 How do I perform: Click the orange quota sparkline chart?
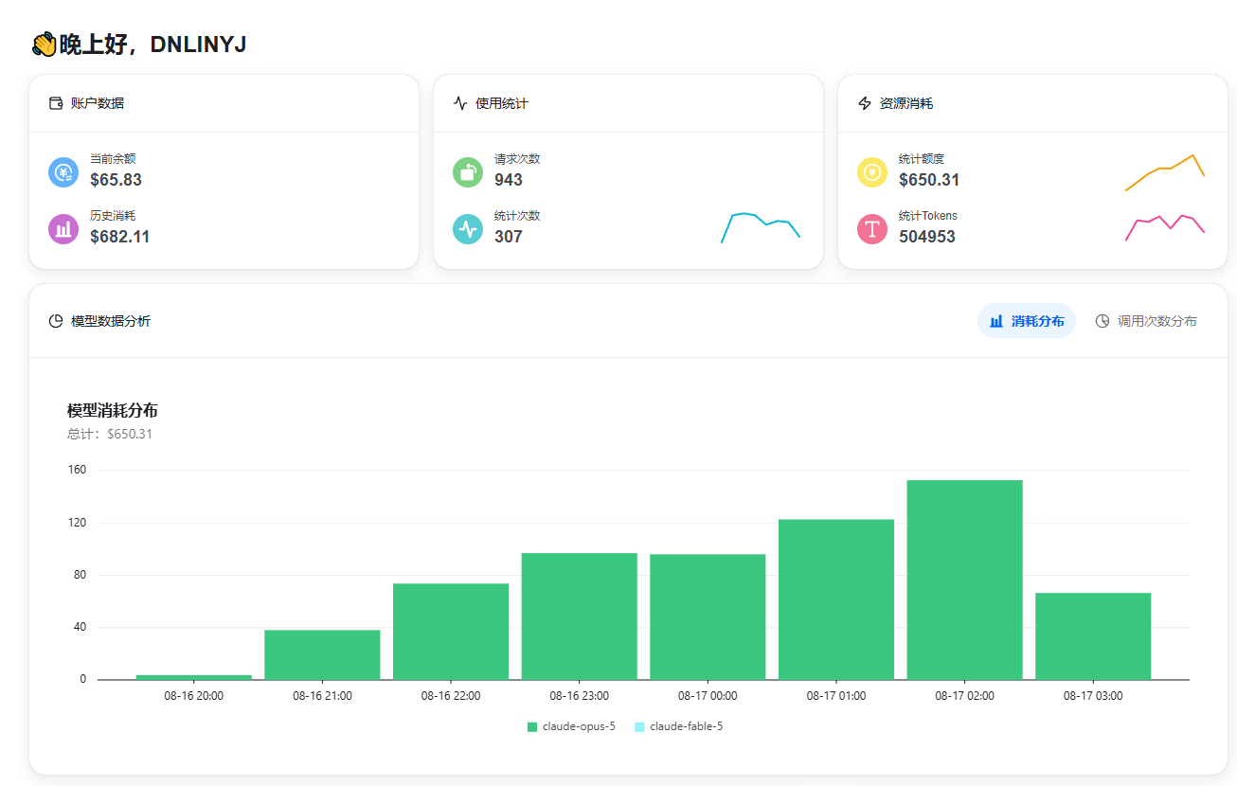1165,172
